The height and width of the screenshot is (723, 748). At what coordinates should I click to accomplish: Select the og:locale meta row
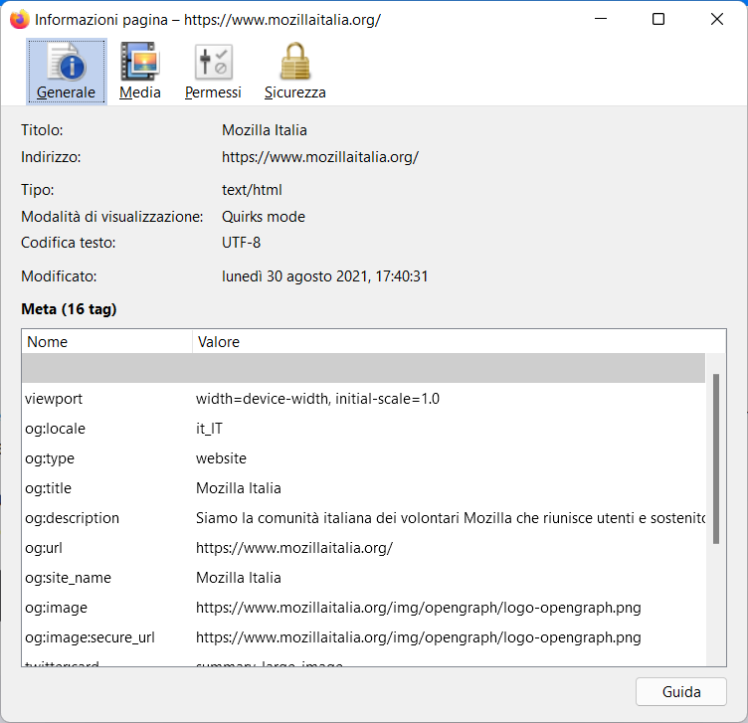[363, 429]
